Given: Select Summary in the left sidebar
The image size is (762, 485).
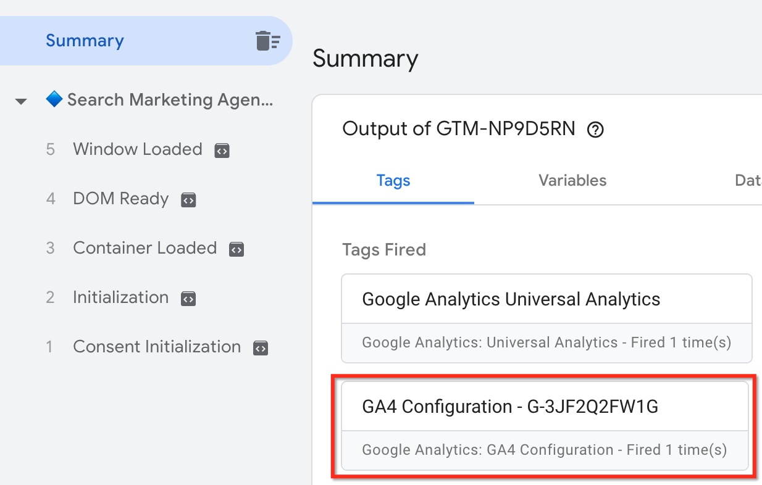Looking at the screenshot, I should coord(146,41).
